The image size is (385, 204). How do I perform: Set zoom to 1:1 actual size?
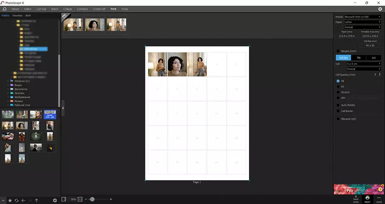tap(80, 199)
